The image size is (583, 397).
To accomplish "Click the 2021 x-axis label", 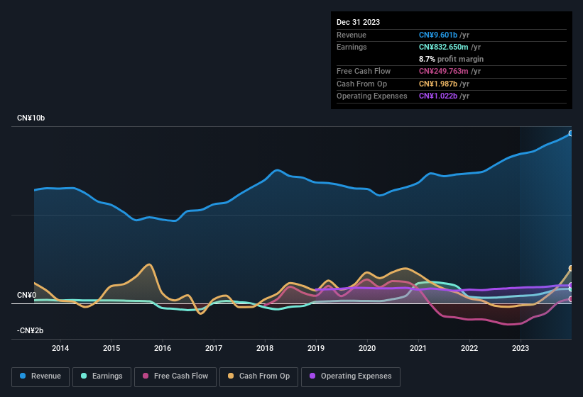I will (418, 348).
